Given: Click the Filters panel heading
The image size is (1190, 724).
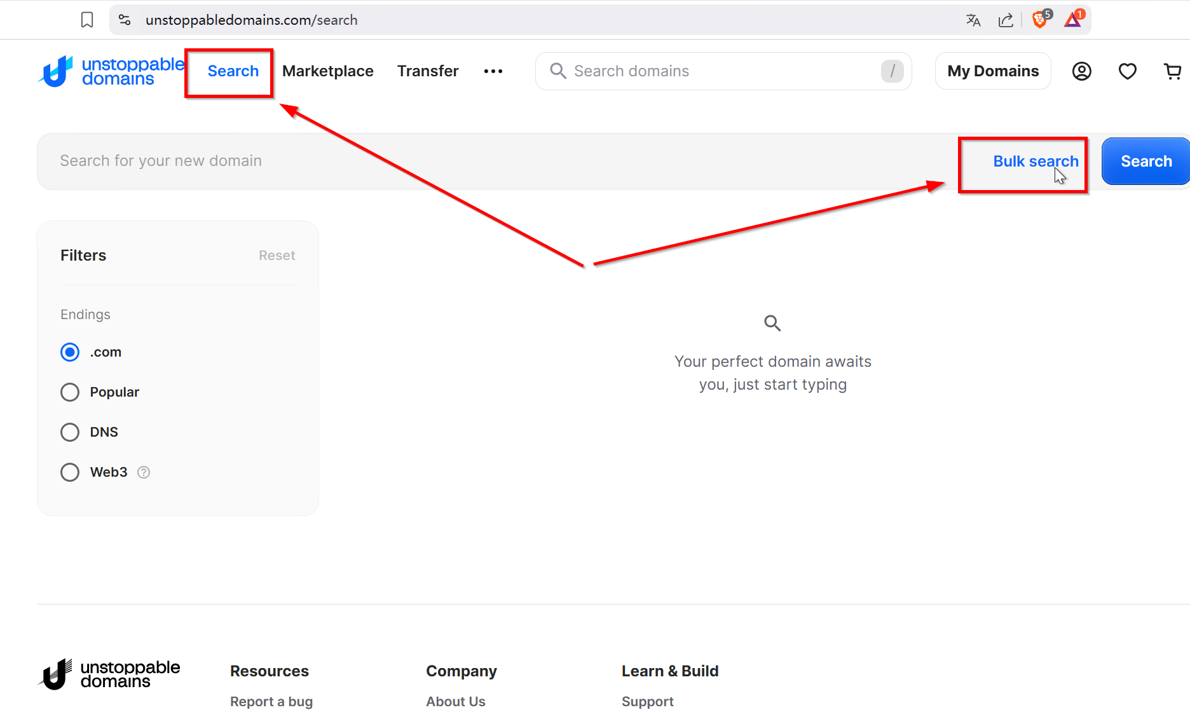Looking at the screenshot, I should 83,256.
